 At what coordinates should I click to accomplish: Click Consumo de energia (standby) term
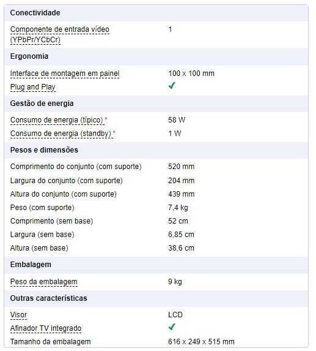pyautogui.click(x=61, y=134)
